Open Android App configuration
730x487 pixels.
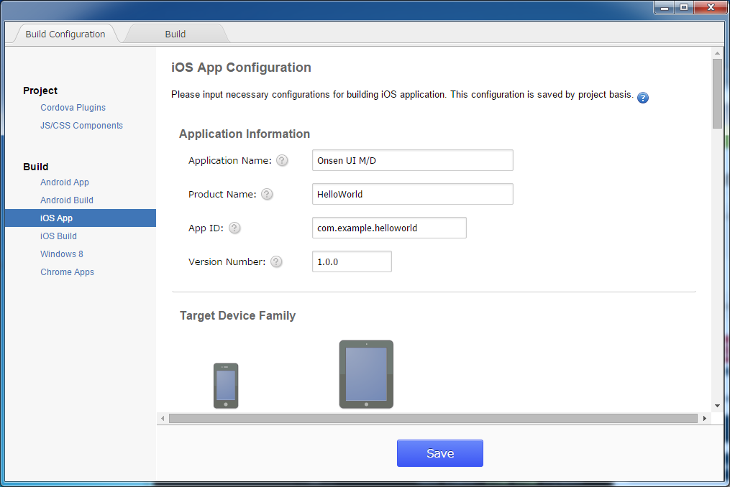point(65,182)
